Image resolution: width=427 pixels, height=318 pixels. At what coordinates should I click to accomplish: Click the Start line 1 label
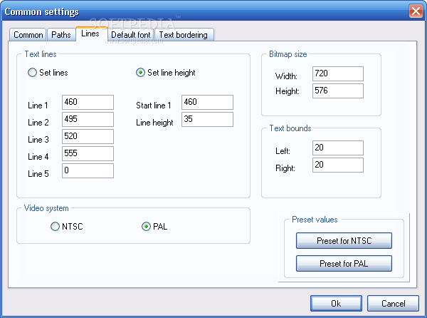tap(154, 106)
